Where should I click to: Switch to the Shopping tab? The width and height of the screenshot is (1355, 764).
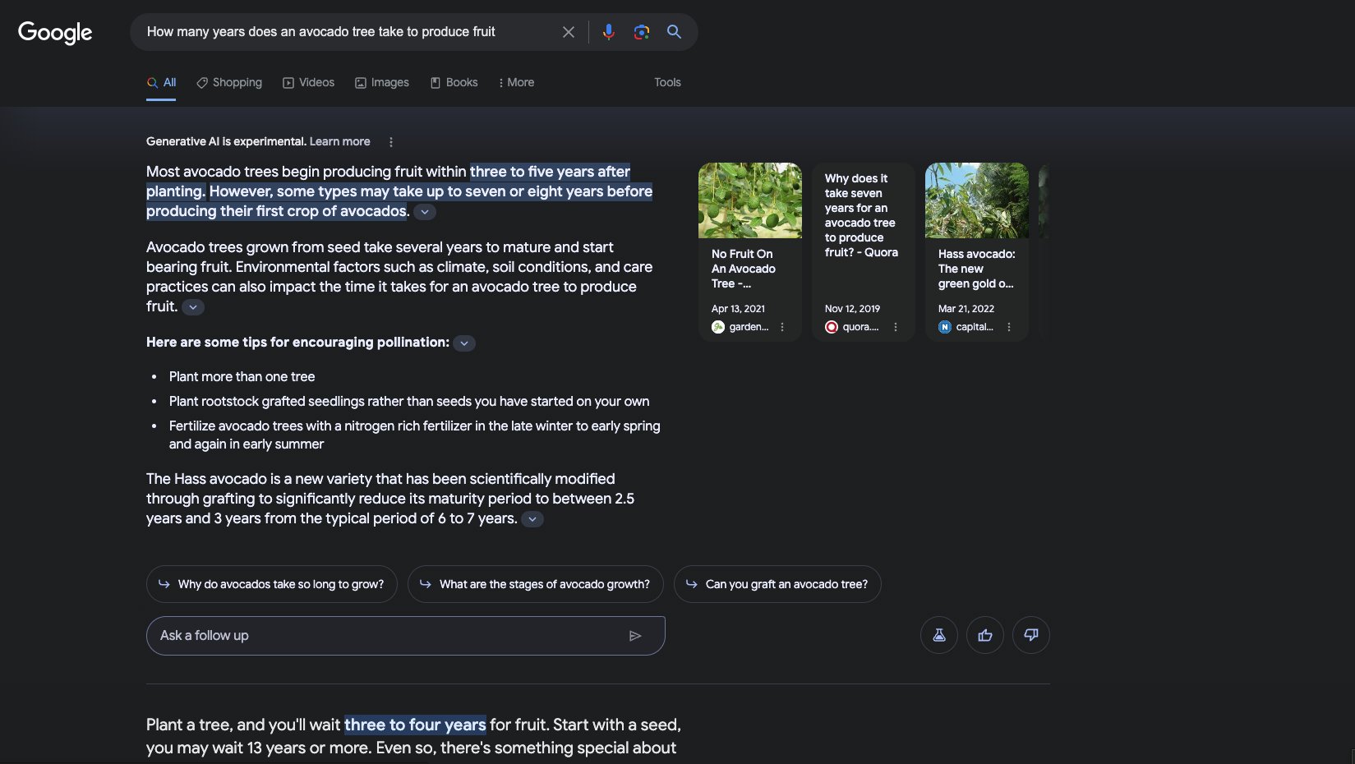(229, 83)
